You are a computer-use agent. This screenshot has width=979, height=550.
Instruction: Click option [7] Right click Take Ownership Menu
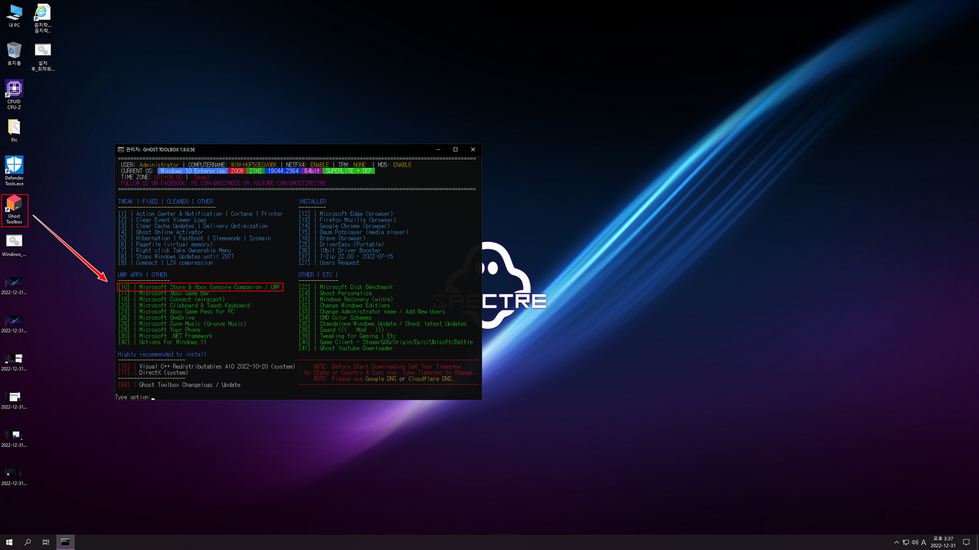175,250
